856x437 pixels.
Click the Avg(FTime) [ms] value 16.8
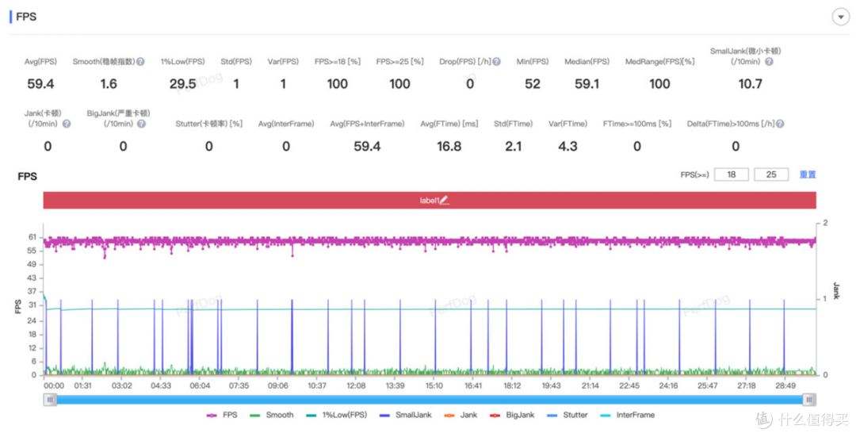pos(449,147)
